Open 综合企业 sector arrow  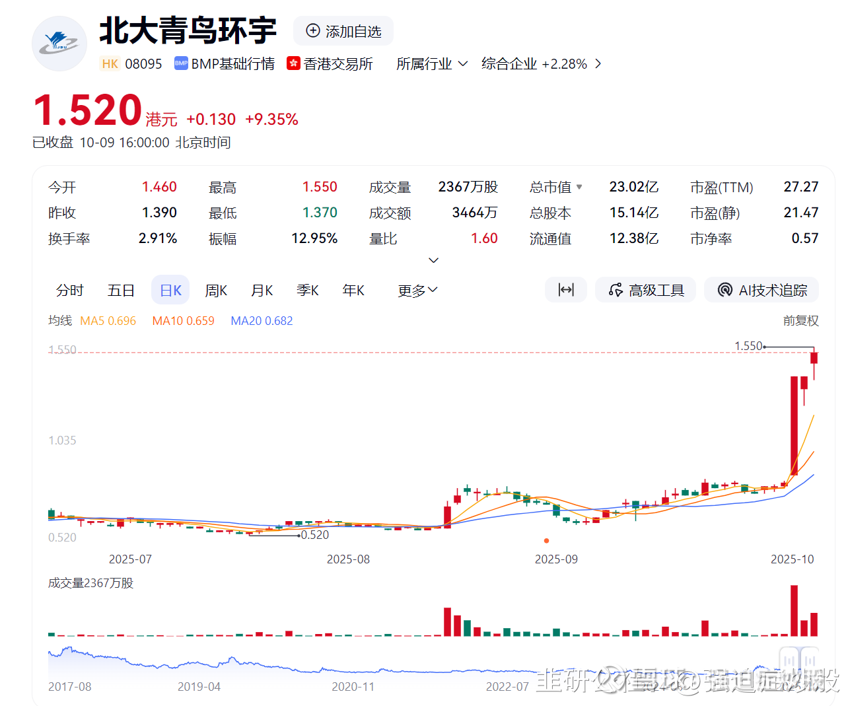point(598,63)
